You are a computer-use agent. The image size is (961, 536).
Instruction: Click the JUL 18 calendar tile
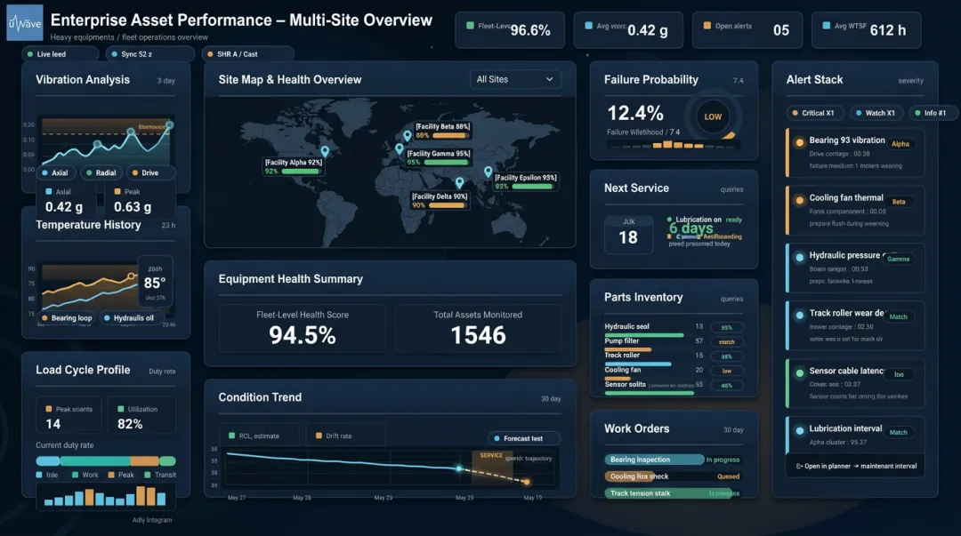pos(628,234)
